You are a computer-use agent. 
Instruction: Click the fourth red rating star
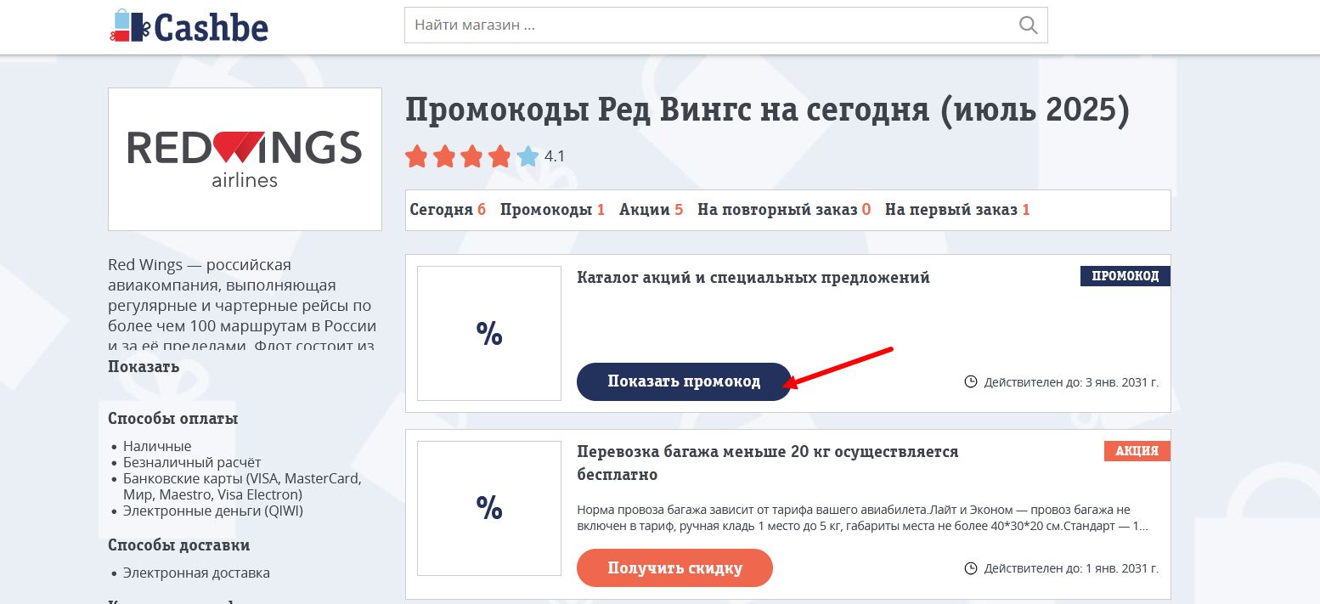499,156
